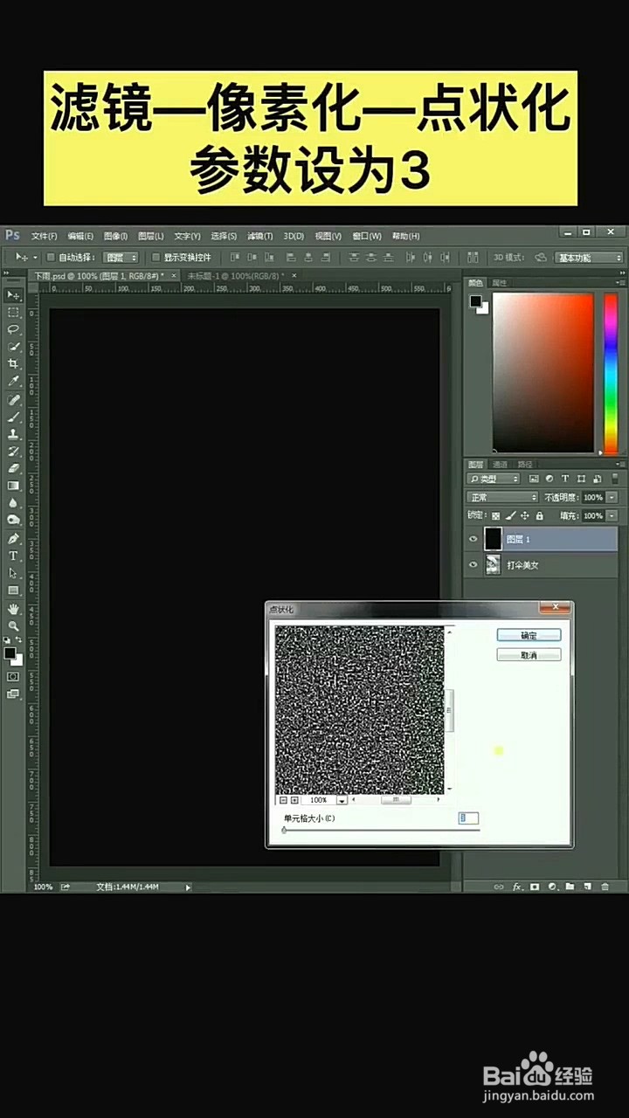Image resolution: width=629 pixels, height=1118 pixels.
Task: Zoom out preview minus button
Action: [284, 800]
